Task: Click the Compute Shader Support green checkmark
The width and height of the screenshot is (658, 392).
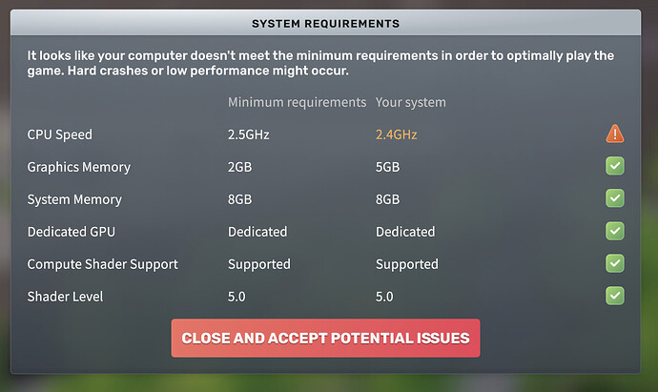Action: coord(615,263)
